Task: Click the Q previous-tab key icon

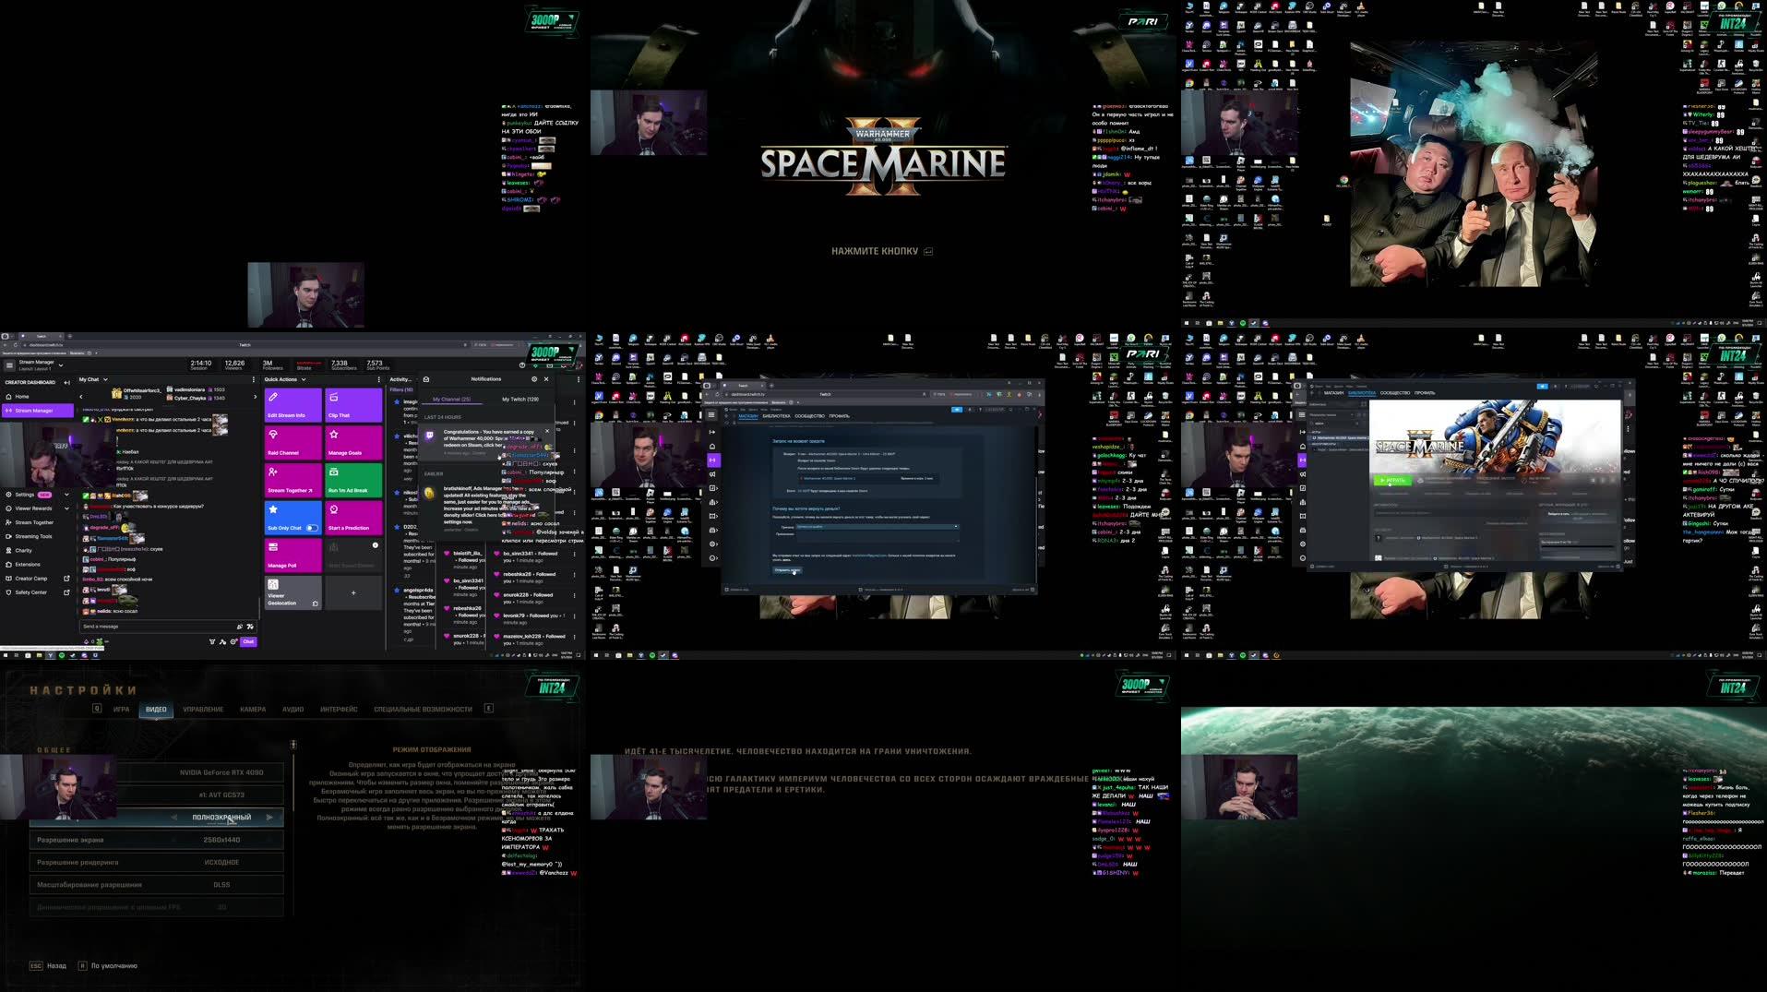Action: (96, 709)
